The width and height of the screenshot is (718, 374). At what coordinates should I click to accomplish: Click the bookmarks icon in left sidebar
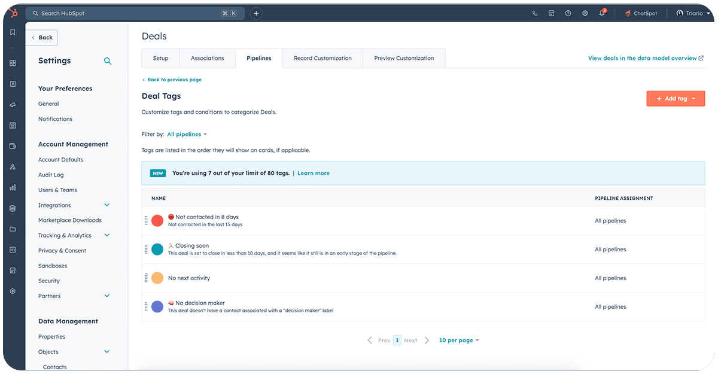[13, 32]
